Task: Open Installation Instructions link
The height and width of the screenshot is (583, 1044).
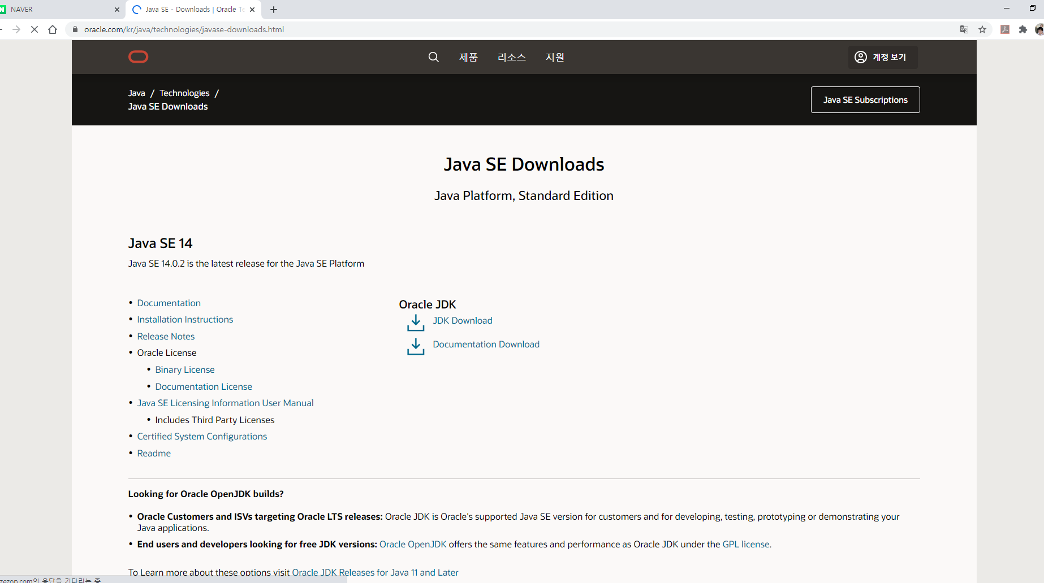Action: click(185, 320)
